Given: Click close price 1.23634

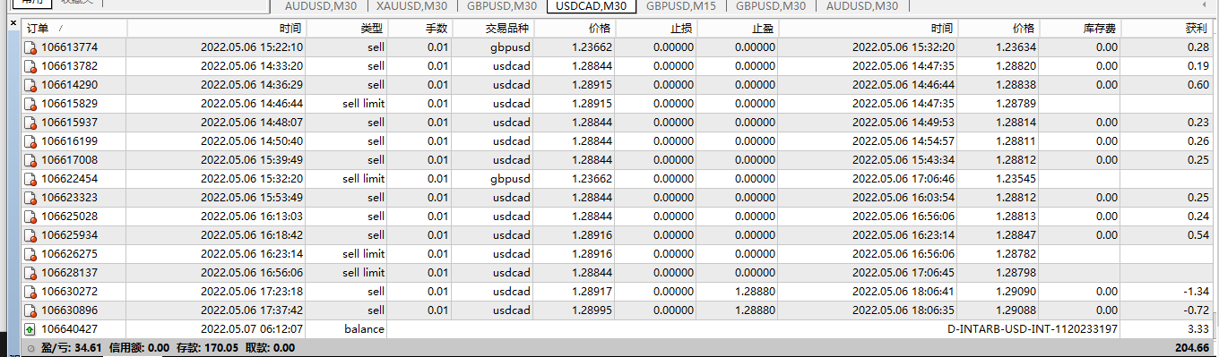Looking at the screenshot, I should pos(1015,47).
